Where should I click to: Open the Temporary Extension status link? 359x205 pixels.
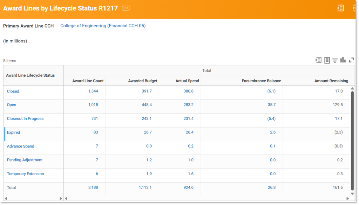pyautogui.click(x=25, y=173)
